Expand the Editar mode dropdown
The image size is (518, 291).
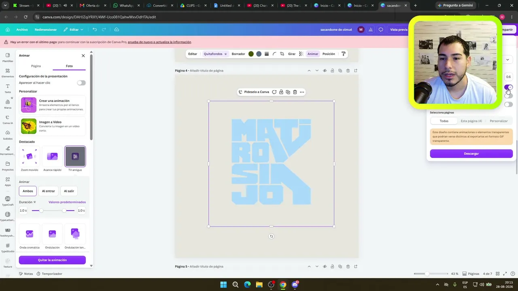click(x=73, y=30)
